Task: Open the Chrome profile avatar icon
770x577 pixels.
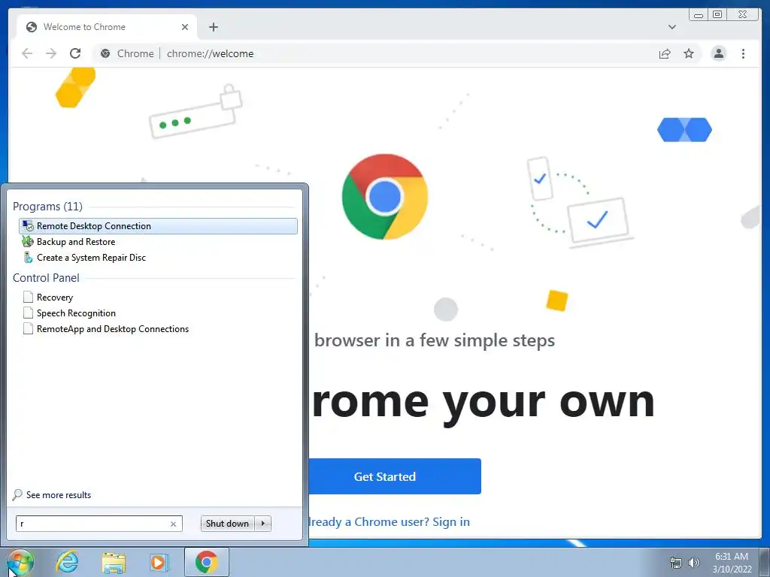Action: pos(718,53)
